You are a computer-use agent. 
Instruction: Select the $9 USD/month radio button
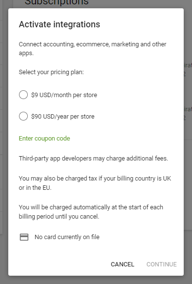pyautogui.click(x=23, y=95)
